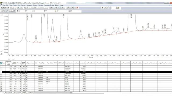Open the Process menu
This screenshot has width=172, height=96.
click(23, 5)
